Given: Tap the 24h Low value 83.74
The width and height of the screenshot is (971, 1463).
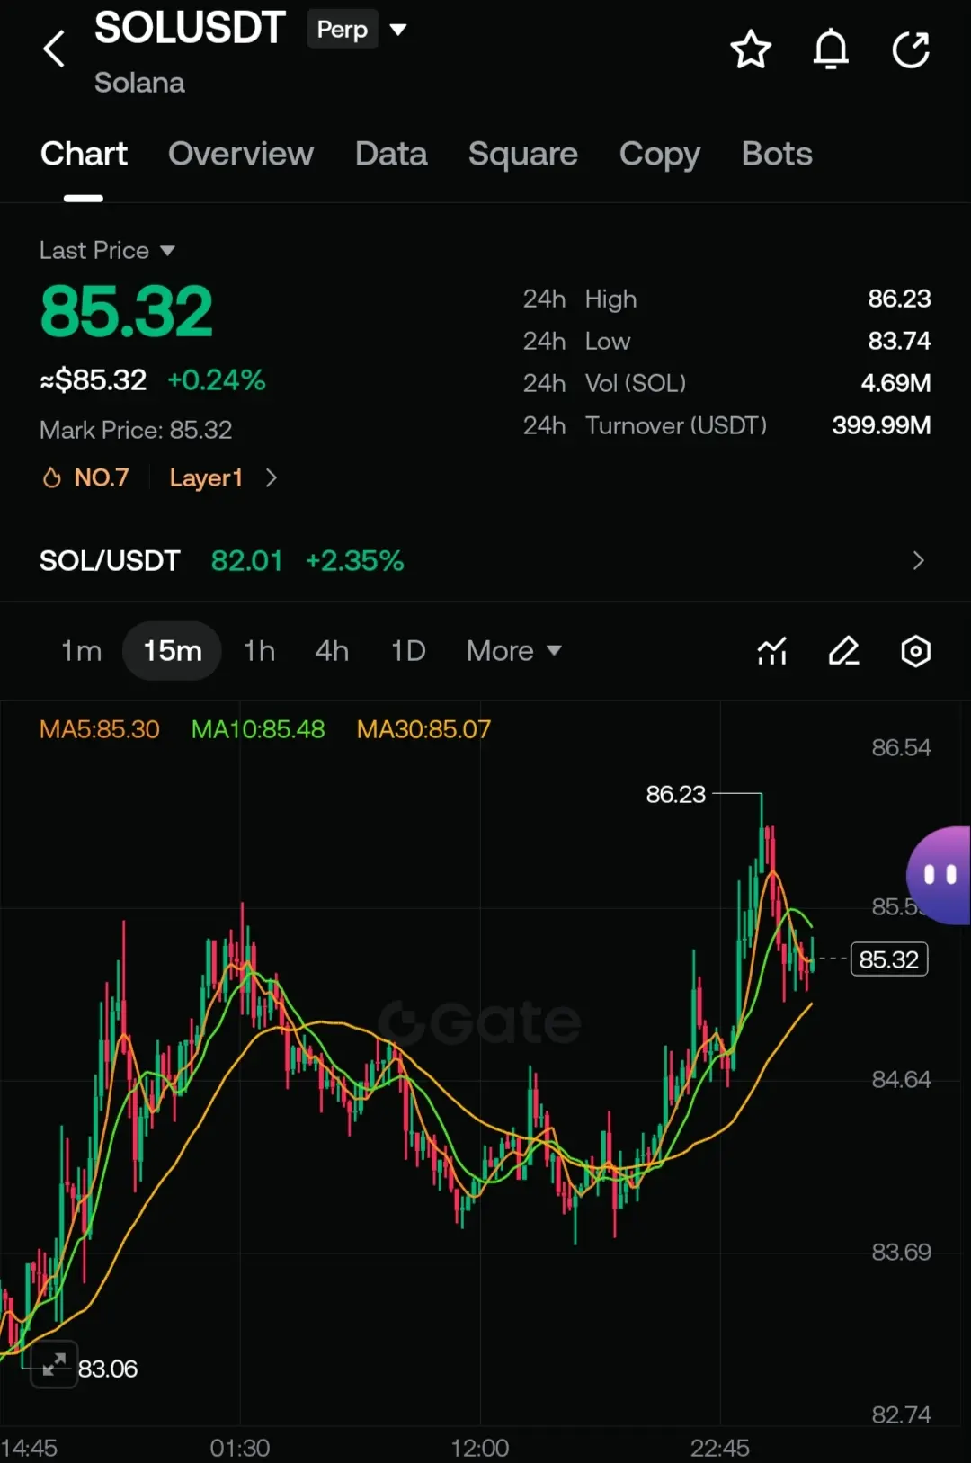Looking at the screenshot, I should pos(899,341).
